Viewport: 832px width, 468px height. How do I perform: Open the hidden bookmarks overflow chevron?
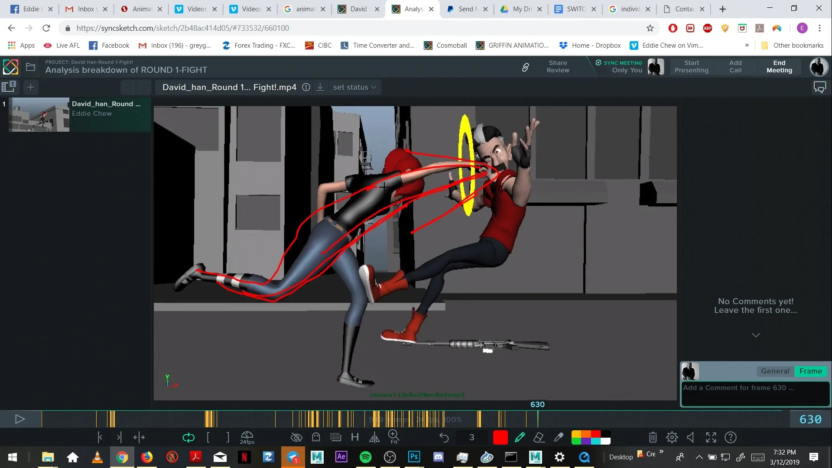pyautogui.click(x=747, y=45)
